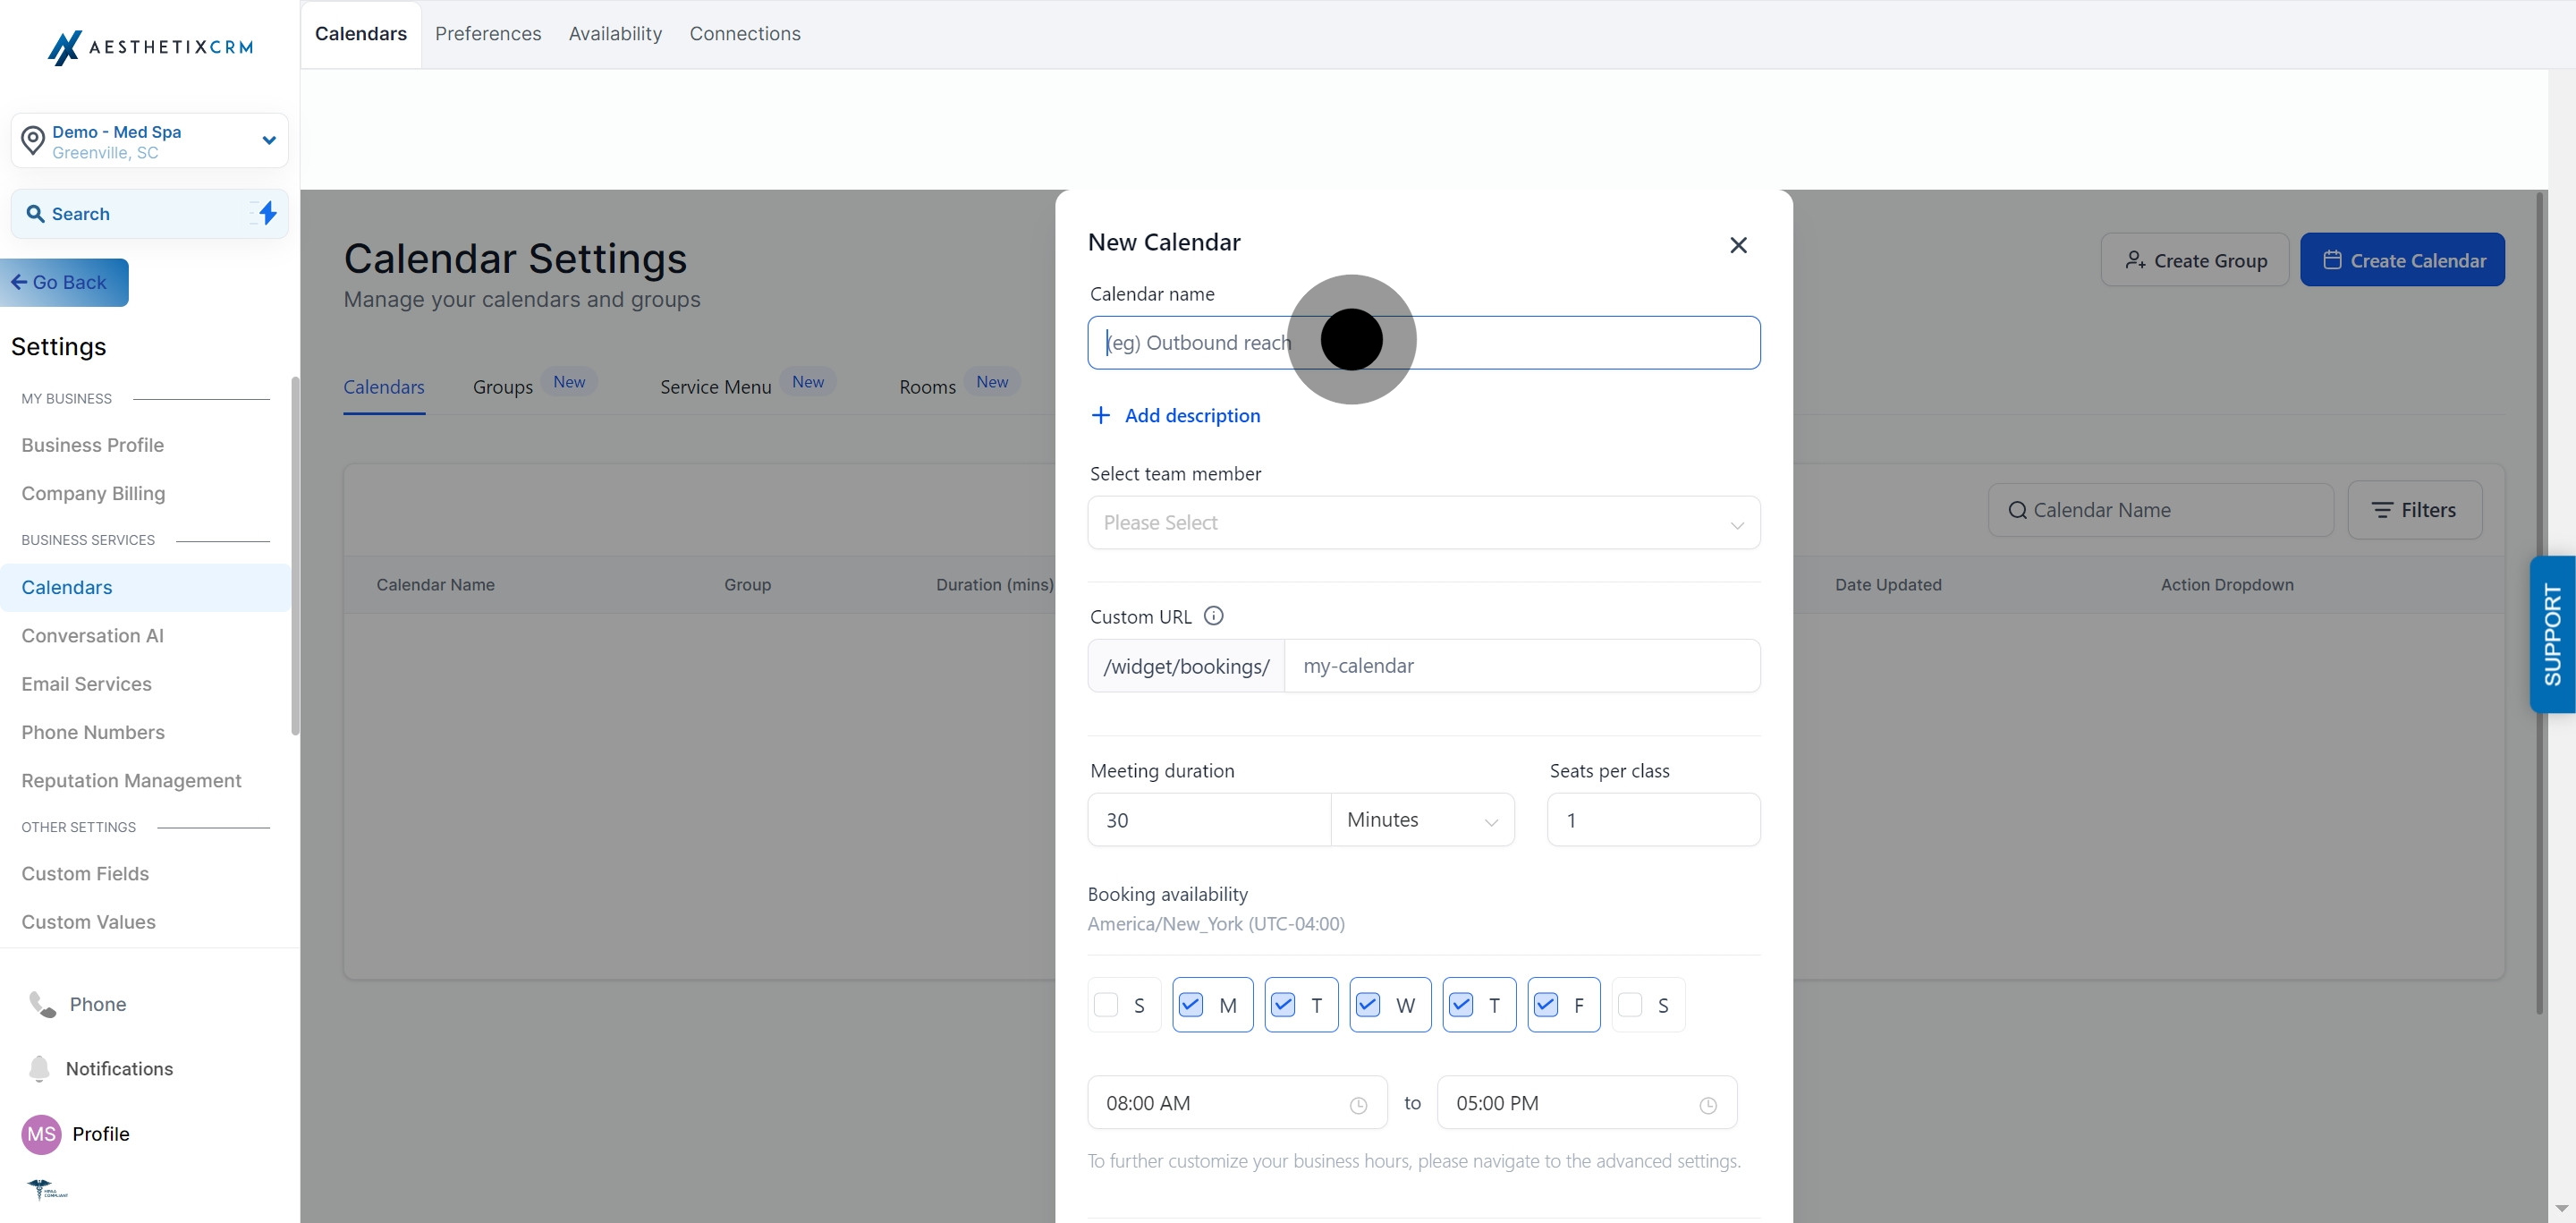The width and height of the screenshot is (2576, 1223).
Task: Click the clock icon in 08:00 AM field
Action: (1358, 1105)
